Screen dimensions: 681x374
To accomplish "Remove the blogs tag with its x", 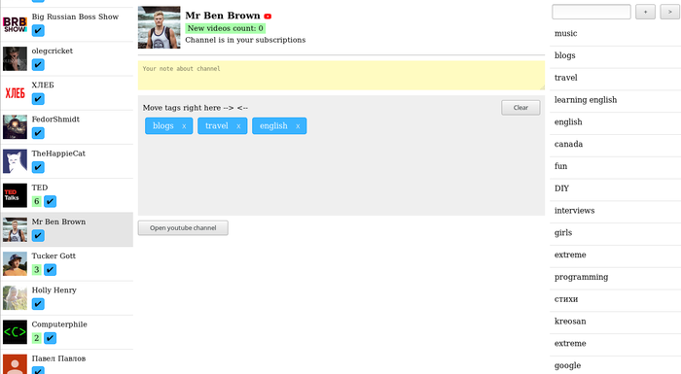I will pos(184,126).
